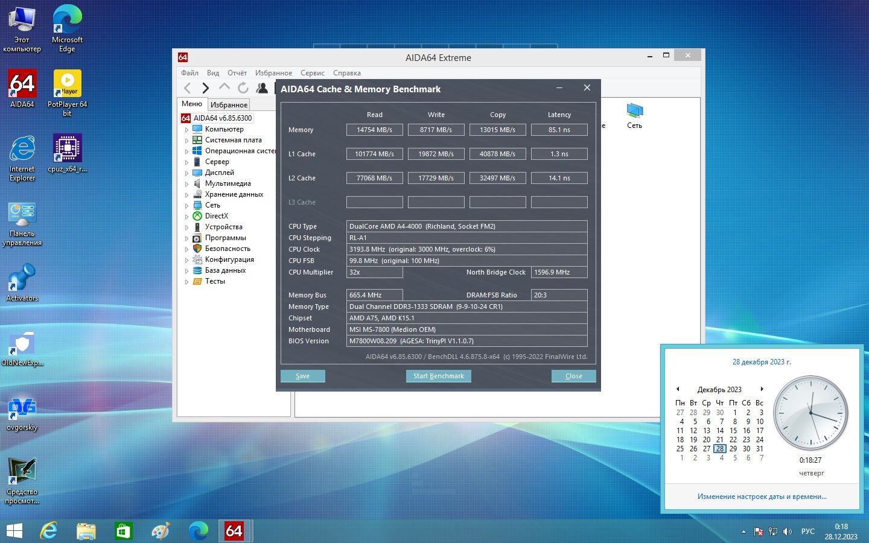The image size is (869, 543).
Task: Expand the Системная плата tree node
Action: click(186, 140)
